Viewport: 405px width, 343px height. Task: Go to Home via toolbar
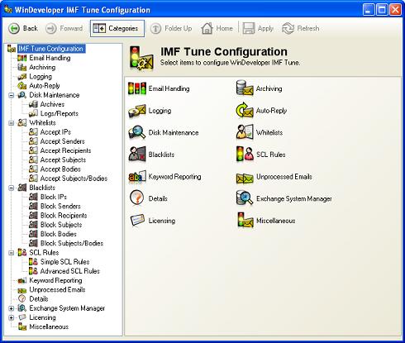pos(217,28)
